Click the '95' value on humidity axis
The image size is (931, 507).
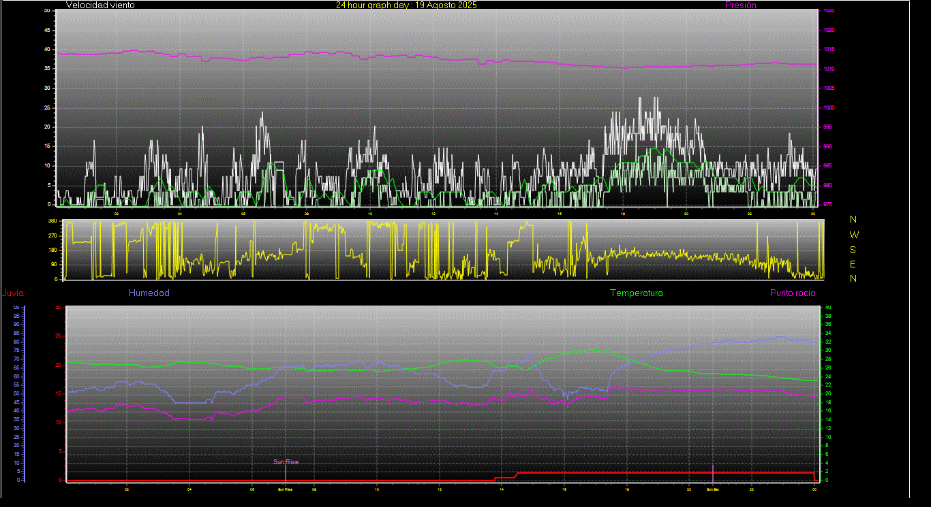16,316
